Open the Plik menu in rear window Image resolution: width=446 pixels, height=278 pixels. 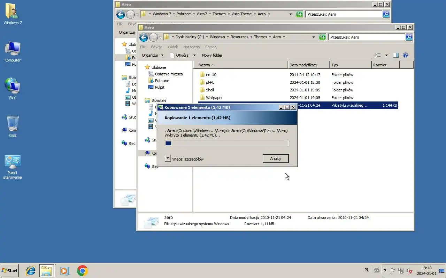120,24
